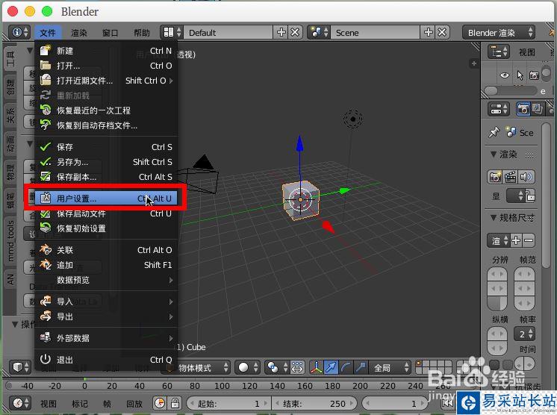Open Blender 渲染 render engine dropdown

click(499, 32)
